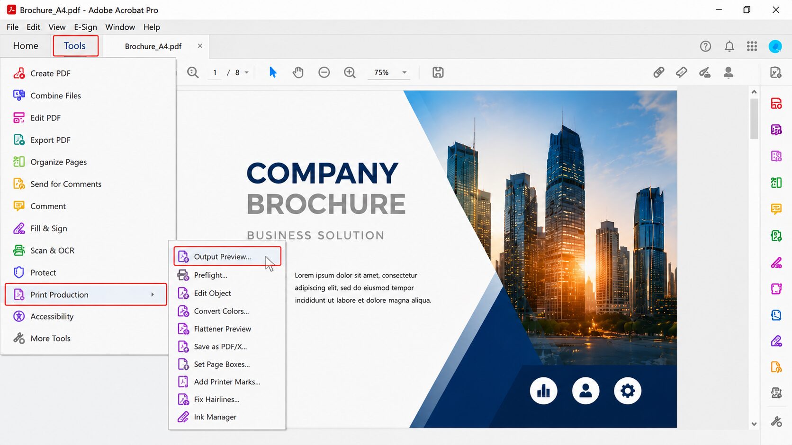792x445 pixels.
Task: Open the Edit menu
Action: click(x=33, y=27)
